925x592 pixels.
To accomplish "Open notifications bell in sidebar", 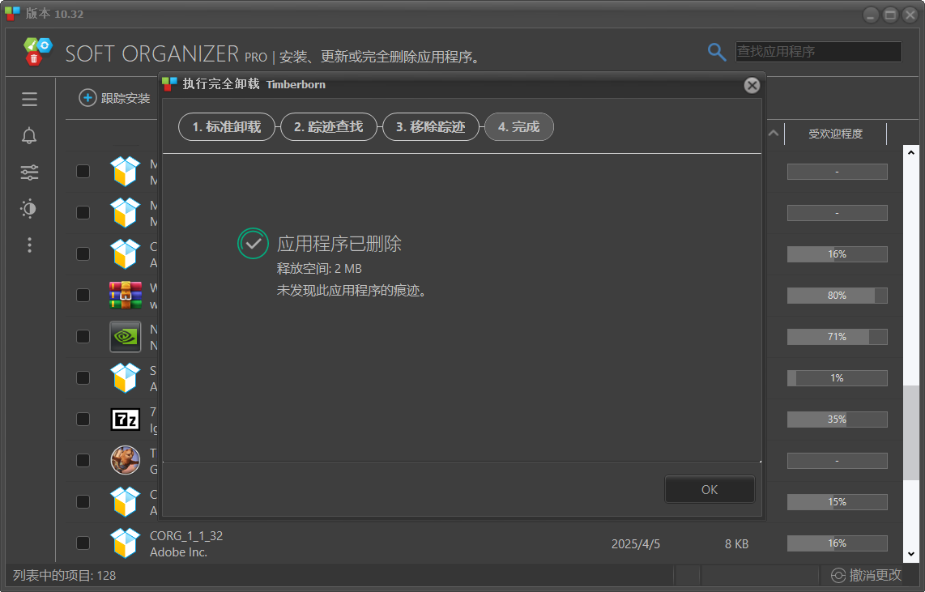I will coord(29,136).
